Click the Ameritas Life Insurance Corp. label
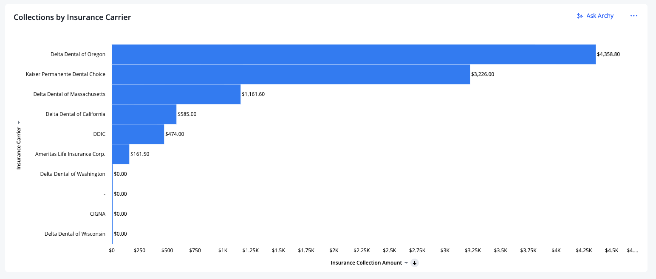 (70, 154)
